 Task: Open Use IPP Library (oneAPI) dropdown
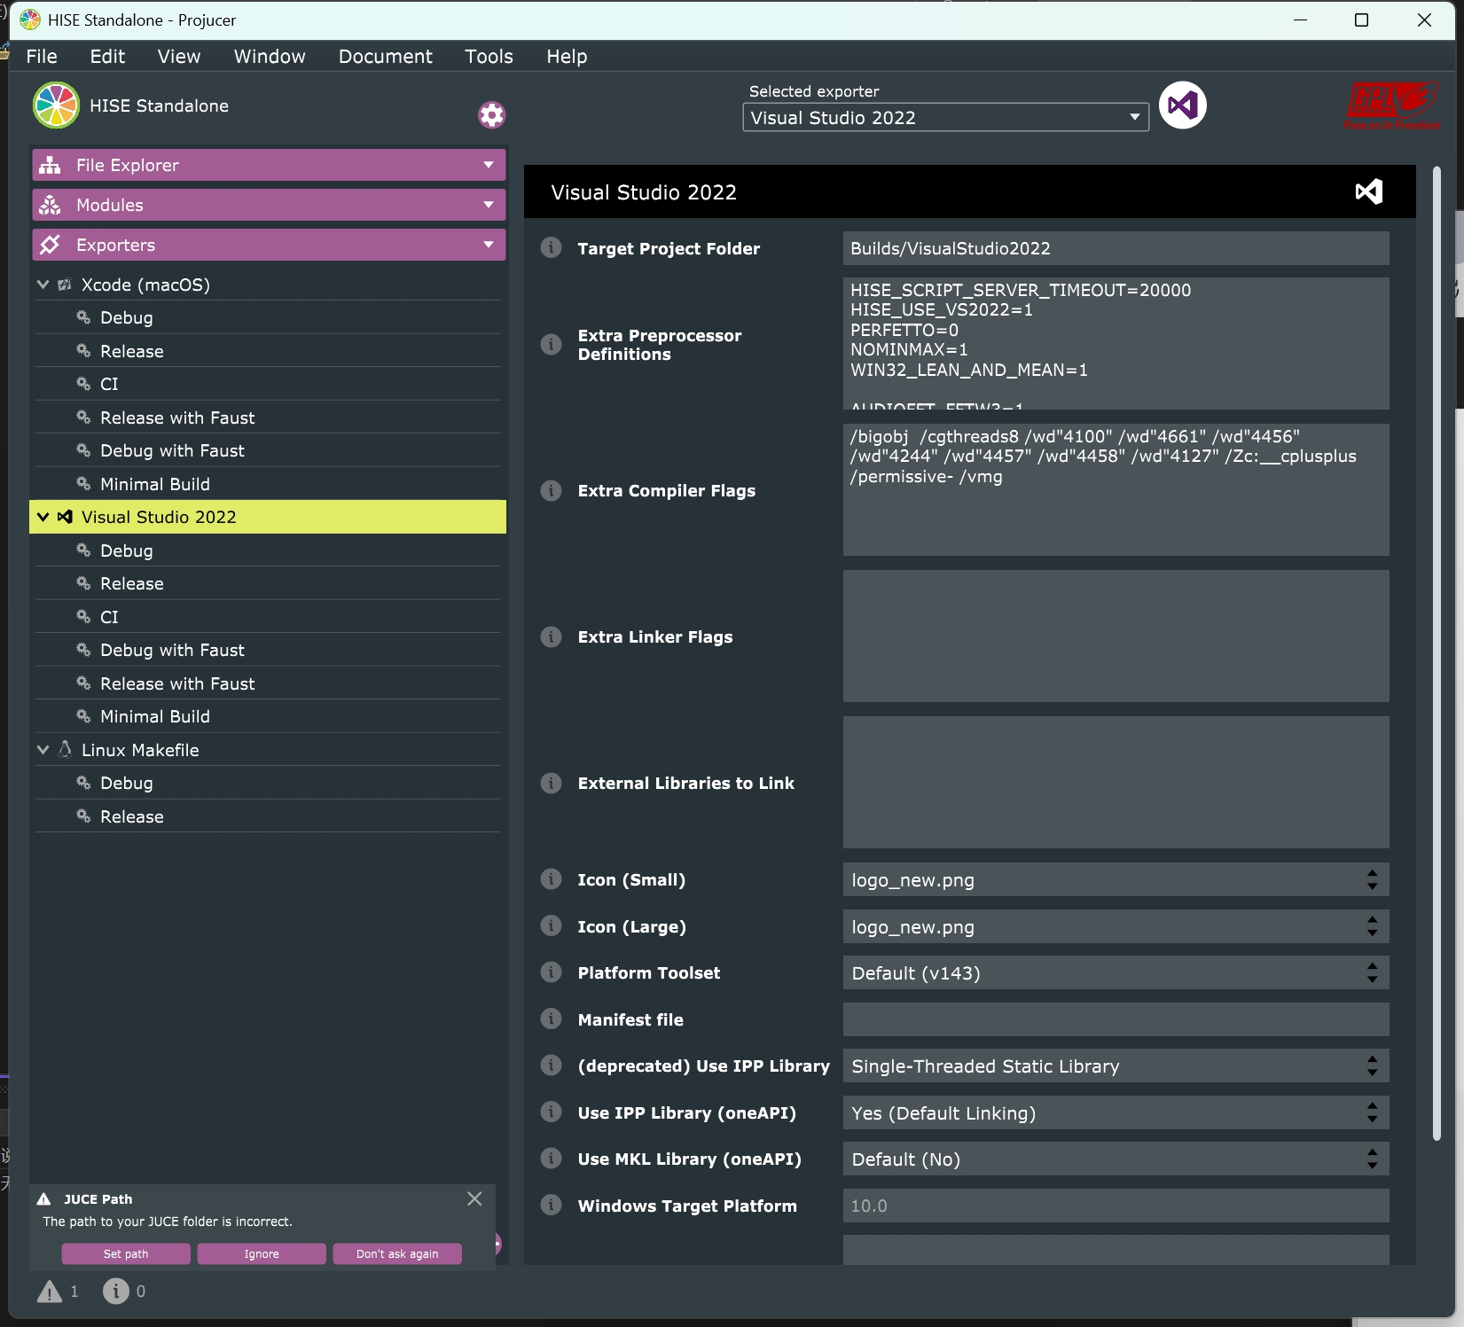(1116, 1112)
